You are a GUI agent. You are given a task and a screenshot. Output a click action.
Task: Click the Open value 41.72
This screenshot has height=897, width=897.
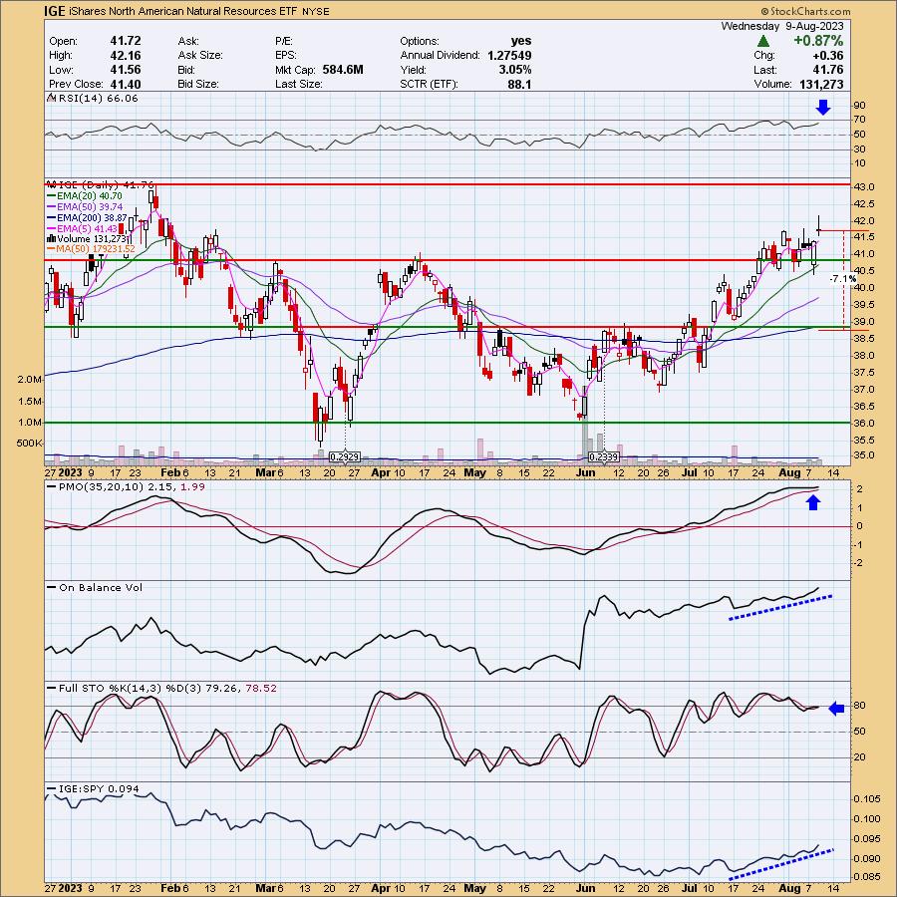126,41
